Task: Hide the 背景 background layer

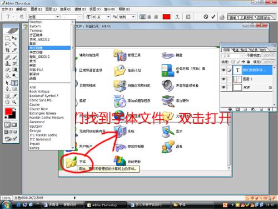Action: point(224,87)
